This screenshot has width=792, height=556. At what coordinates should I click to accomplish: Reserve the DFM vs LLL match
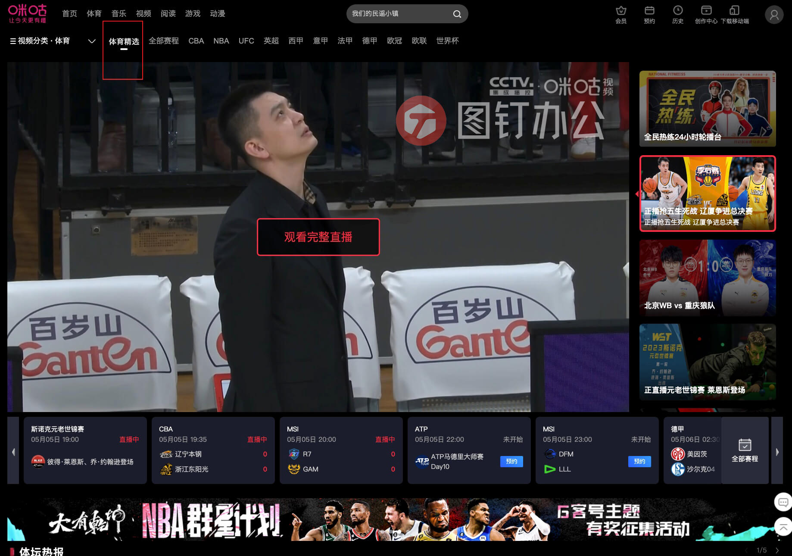tap(639, 462)
